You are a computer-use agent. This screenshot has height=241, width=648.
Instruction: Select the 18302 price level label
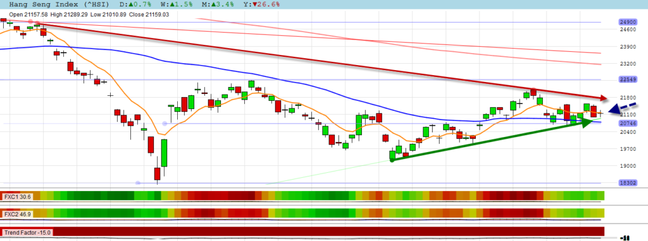627,183
